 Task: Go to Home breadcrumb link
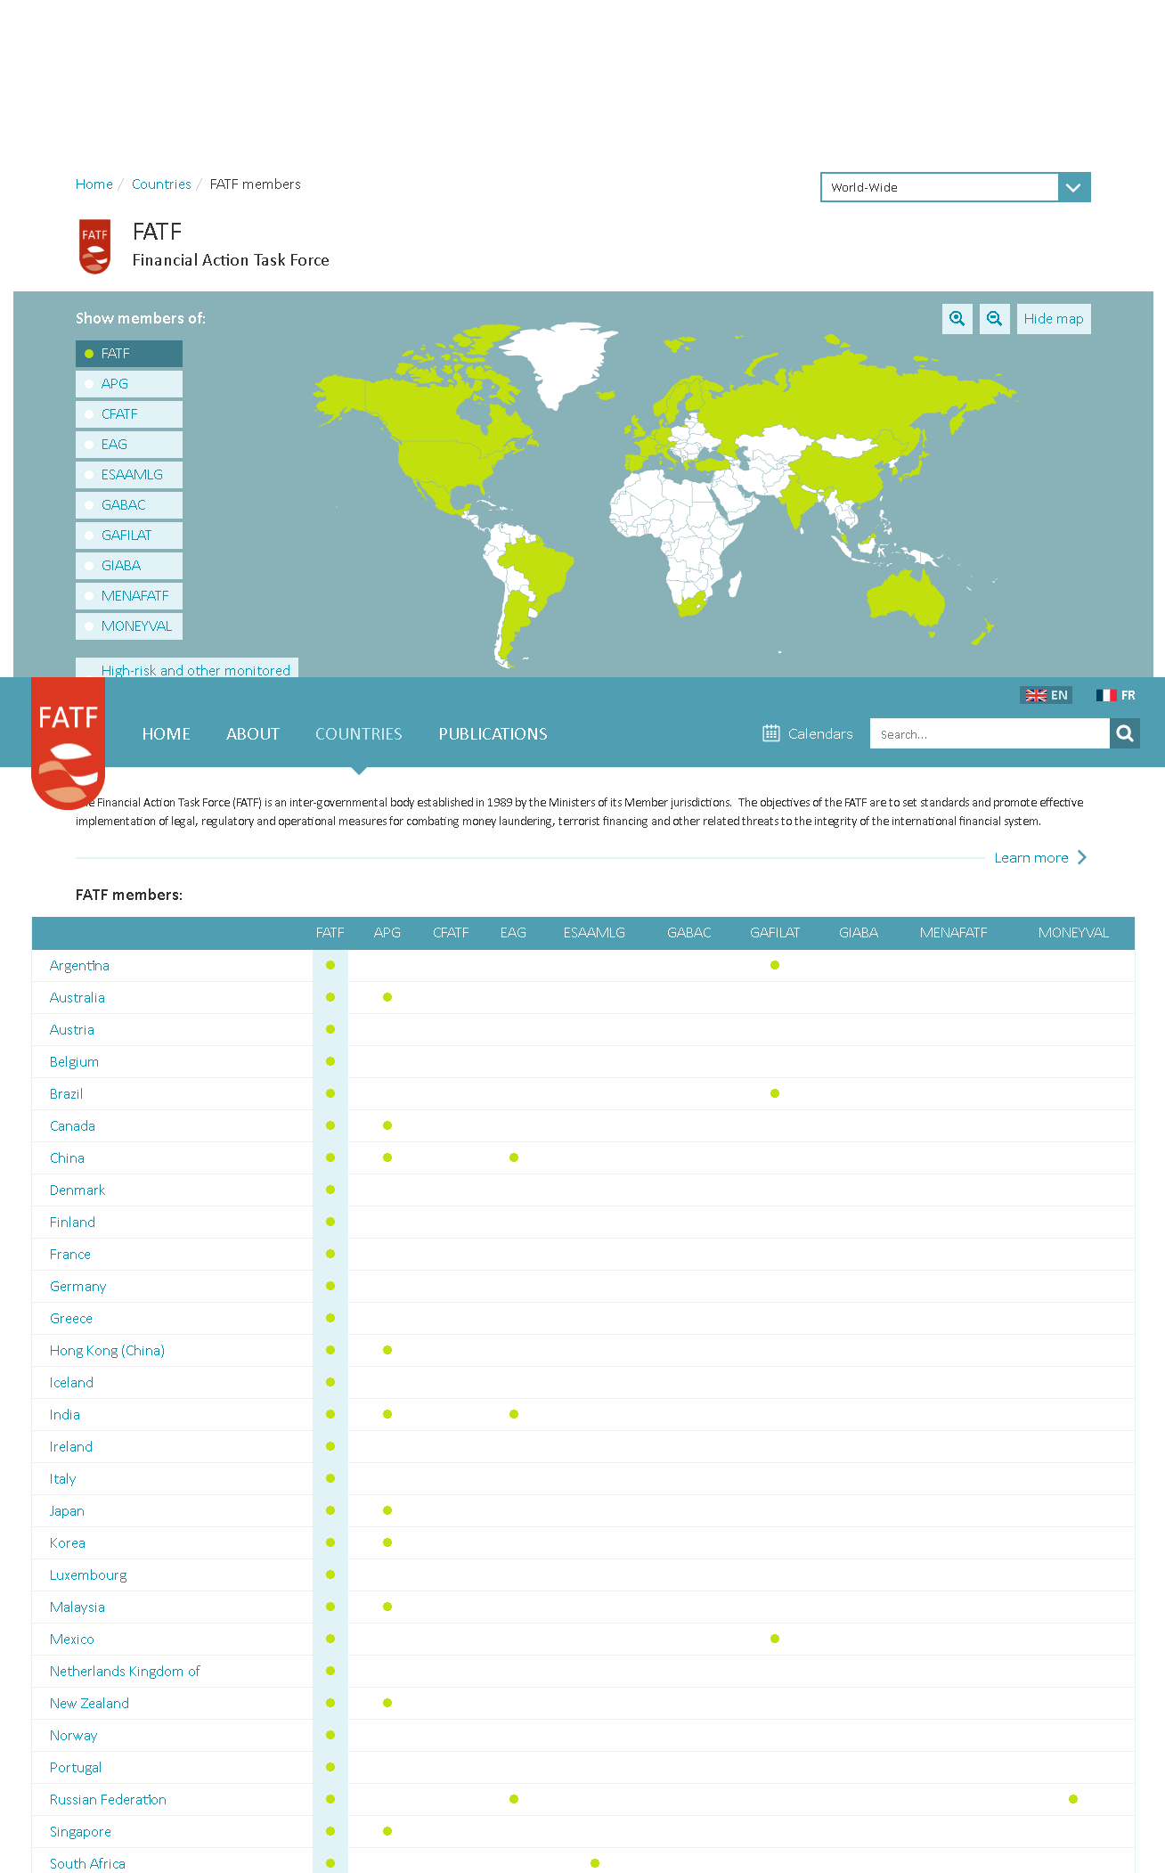pos(94,184)
